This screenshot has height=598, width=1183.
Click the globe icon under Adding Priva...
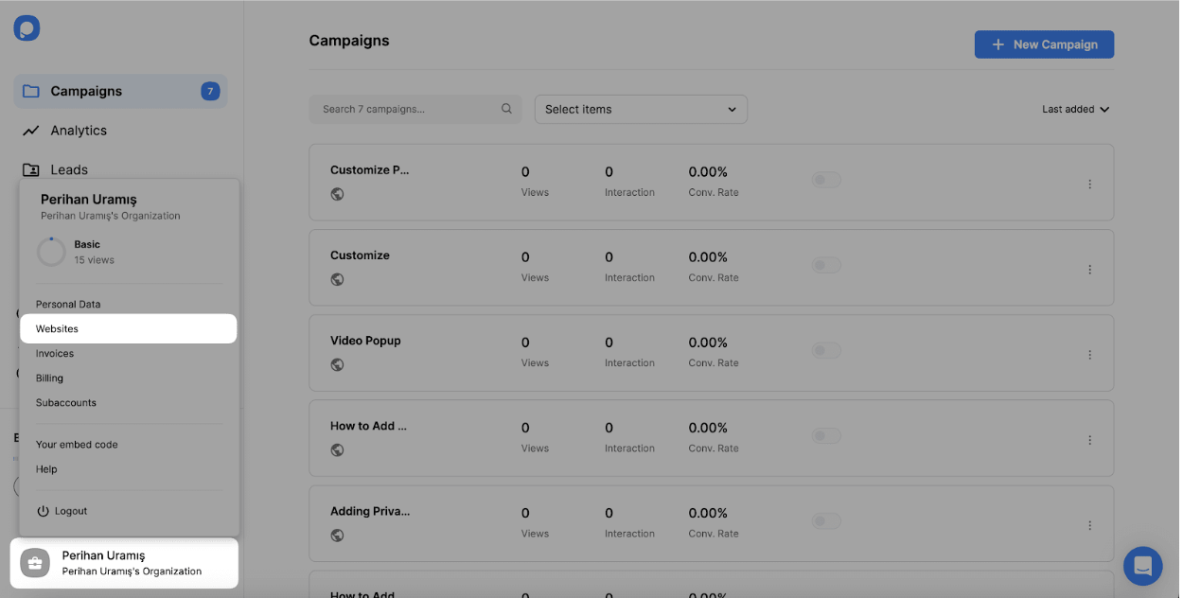pos(337,535)
